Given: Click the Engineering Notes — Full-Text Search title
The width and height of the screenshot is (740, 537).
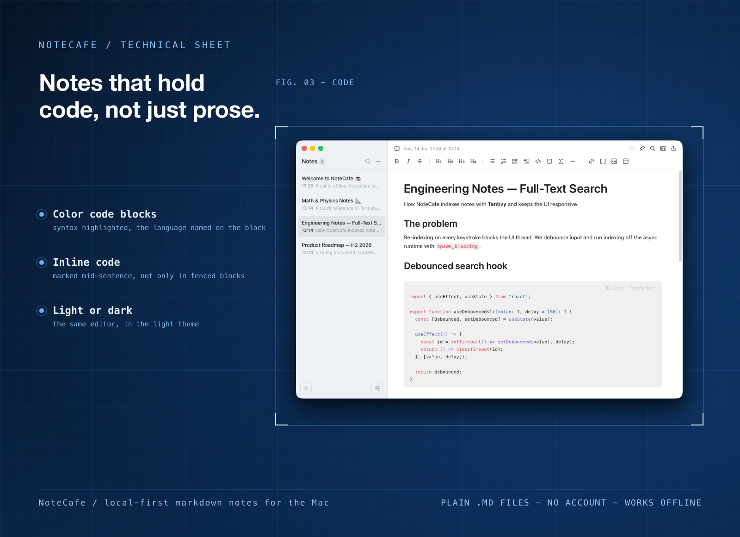Looking at the screenshot, I should tap(506, 189).
